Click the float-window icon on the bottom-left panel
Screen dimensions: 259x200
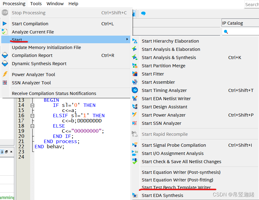6,152
